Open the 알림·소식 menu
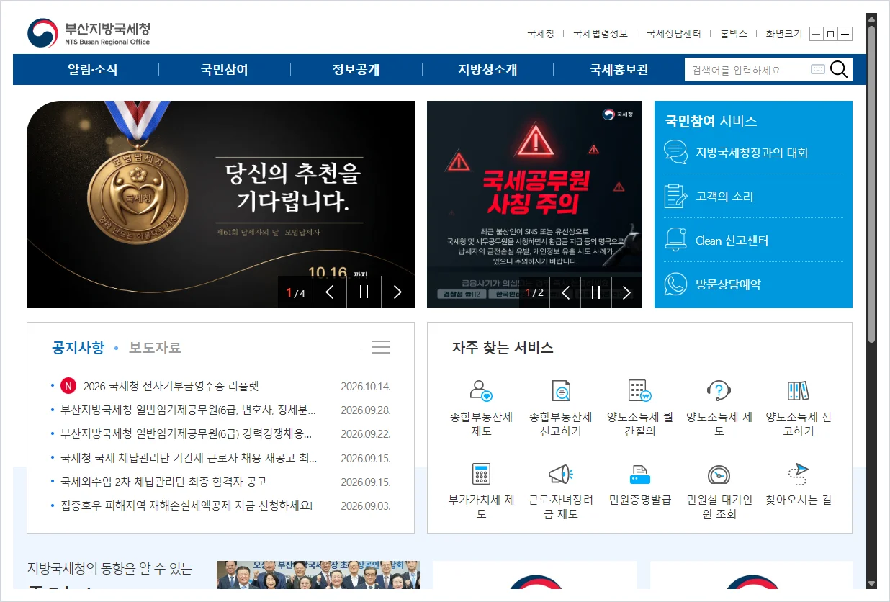 pyautogui.click(x=93, y=70)
